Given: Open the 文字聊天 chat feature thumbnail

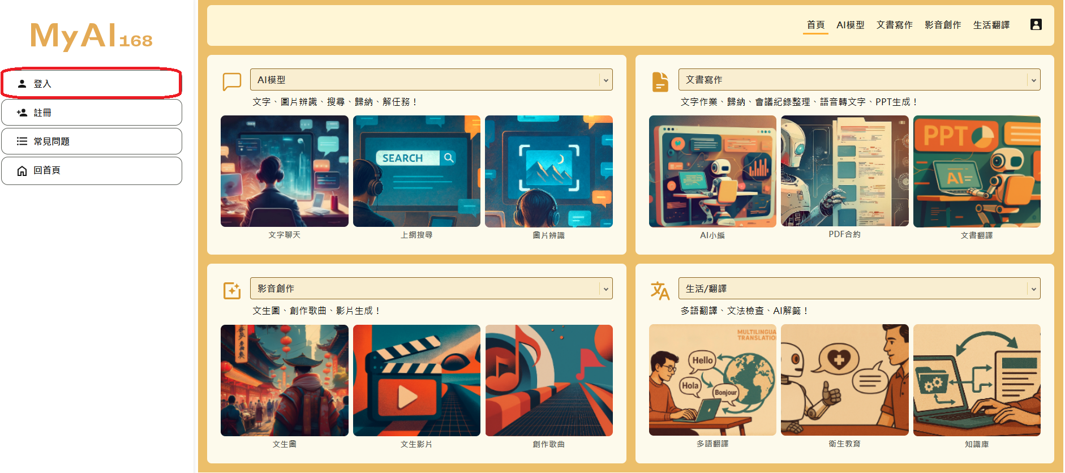Looking at the screenshot, I should [284, 171].
